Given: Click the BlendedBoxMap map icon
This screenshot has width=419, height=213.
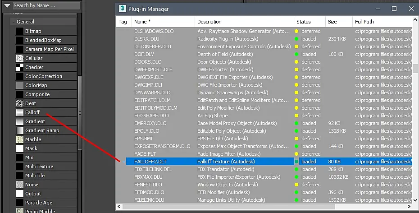Looking at the screenshot, I should (x=19, y=40).
